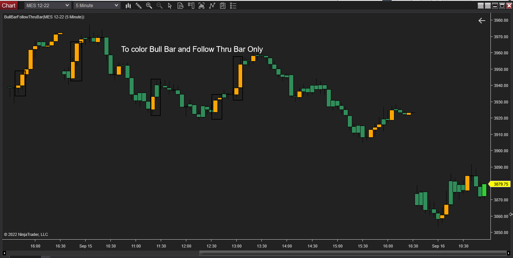
Task: Select the drawing tools pencil icon
Action: [x=139, y=6]
